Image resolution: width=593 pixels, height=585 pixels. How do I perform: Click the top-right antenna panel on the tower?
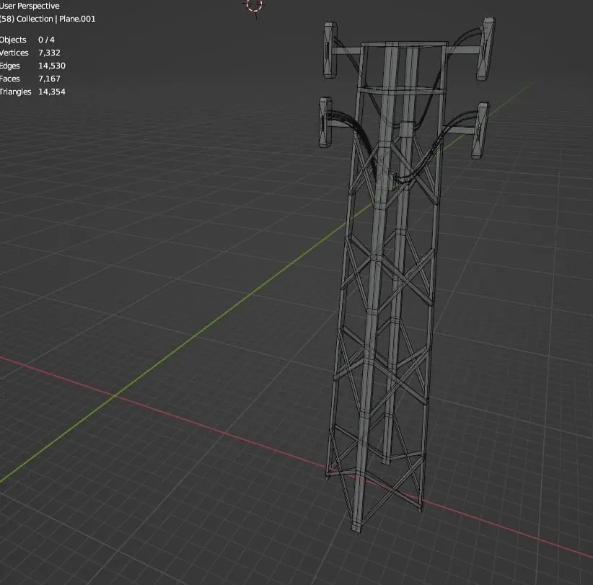[x=486, y=49]
